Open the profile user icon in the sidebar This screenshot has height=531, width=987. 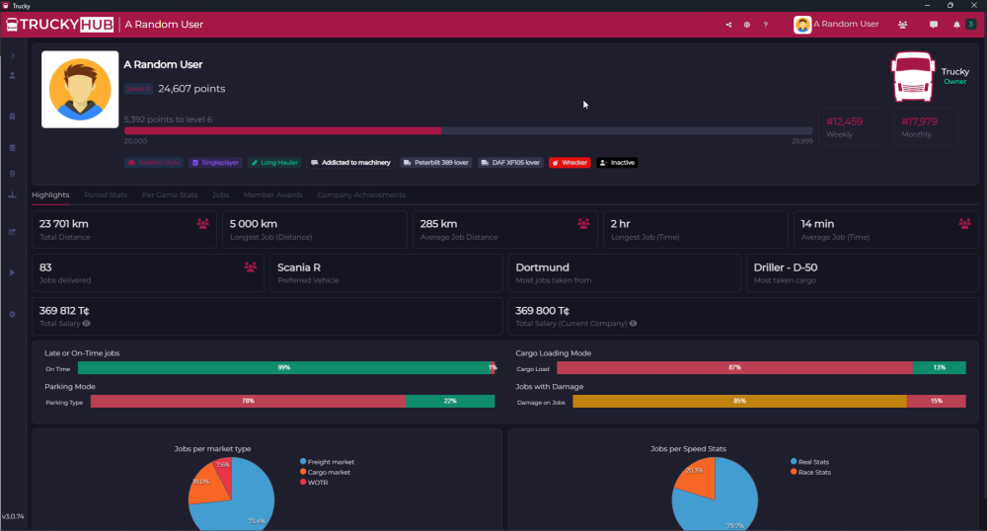click(x=12, y=75)
